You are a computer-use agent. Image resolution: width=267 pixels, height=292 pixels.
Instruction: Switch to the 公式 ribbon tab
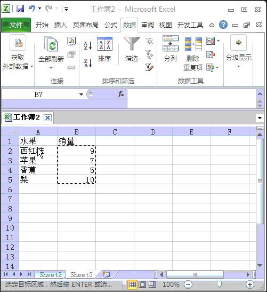111,25
